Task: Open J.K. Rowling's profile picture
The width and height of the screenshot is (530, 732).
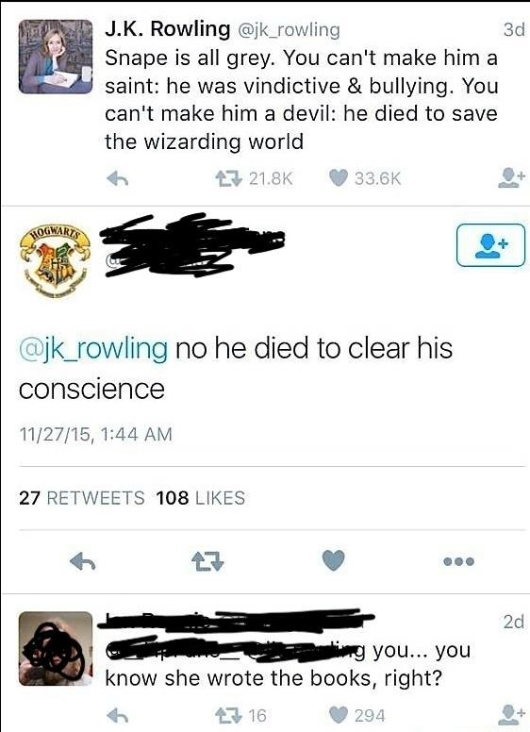Action: (56, 57)
